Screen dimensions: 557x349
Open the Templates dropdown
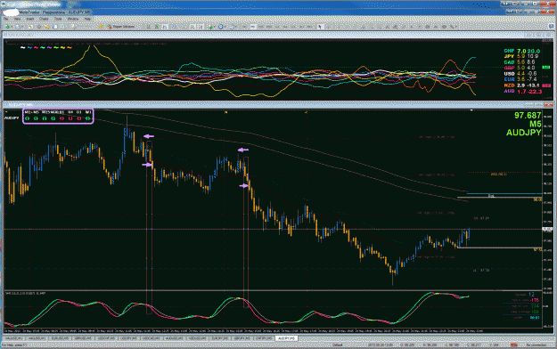pos(232,27)
